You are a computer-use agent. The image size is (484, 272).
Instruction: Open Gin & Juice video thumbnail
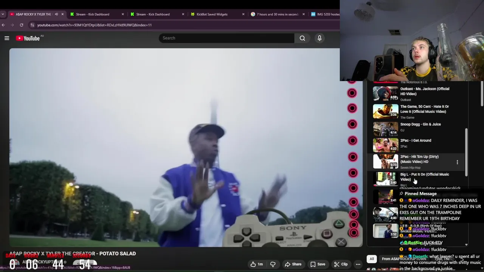tap(386, 129)
